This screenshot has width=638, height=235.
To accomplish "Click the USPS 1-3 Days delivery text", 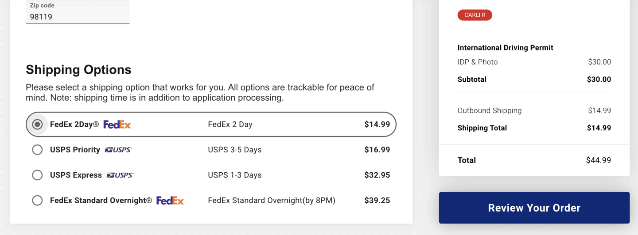I will point(234,175).
